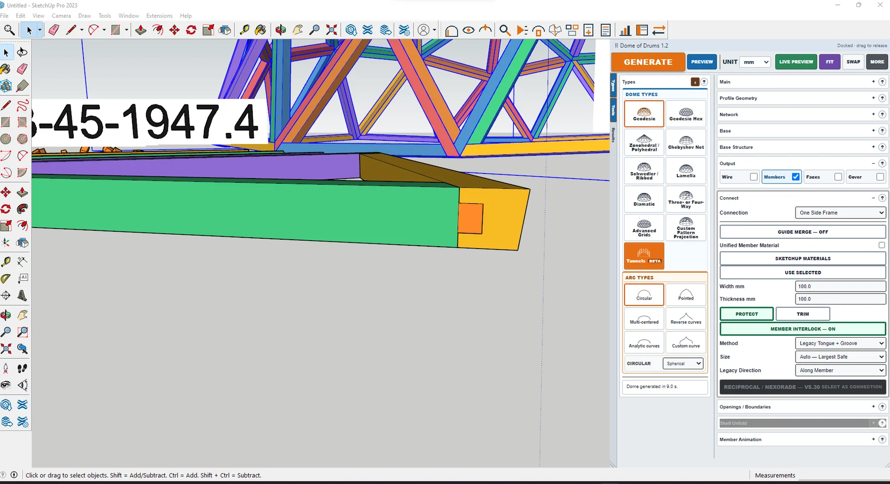Enable the Wire output checkbox
The width and height of the screenshot is (890, 484).
[754, 176]
